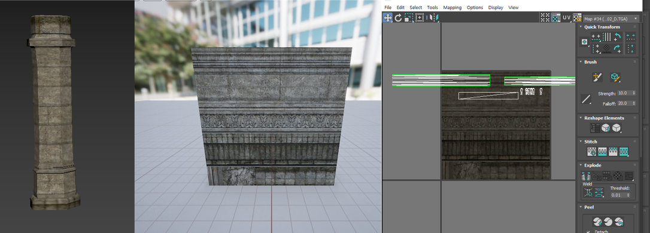Screen dimensions: 650x233
Task: Click the small rectangular UV island with diagonal
Action: 488,96
